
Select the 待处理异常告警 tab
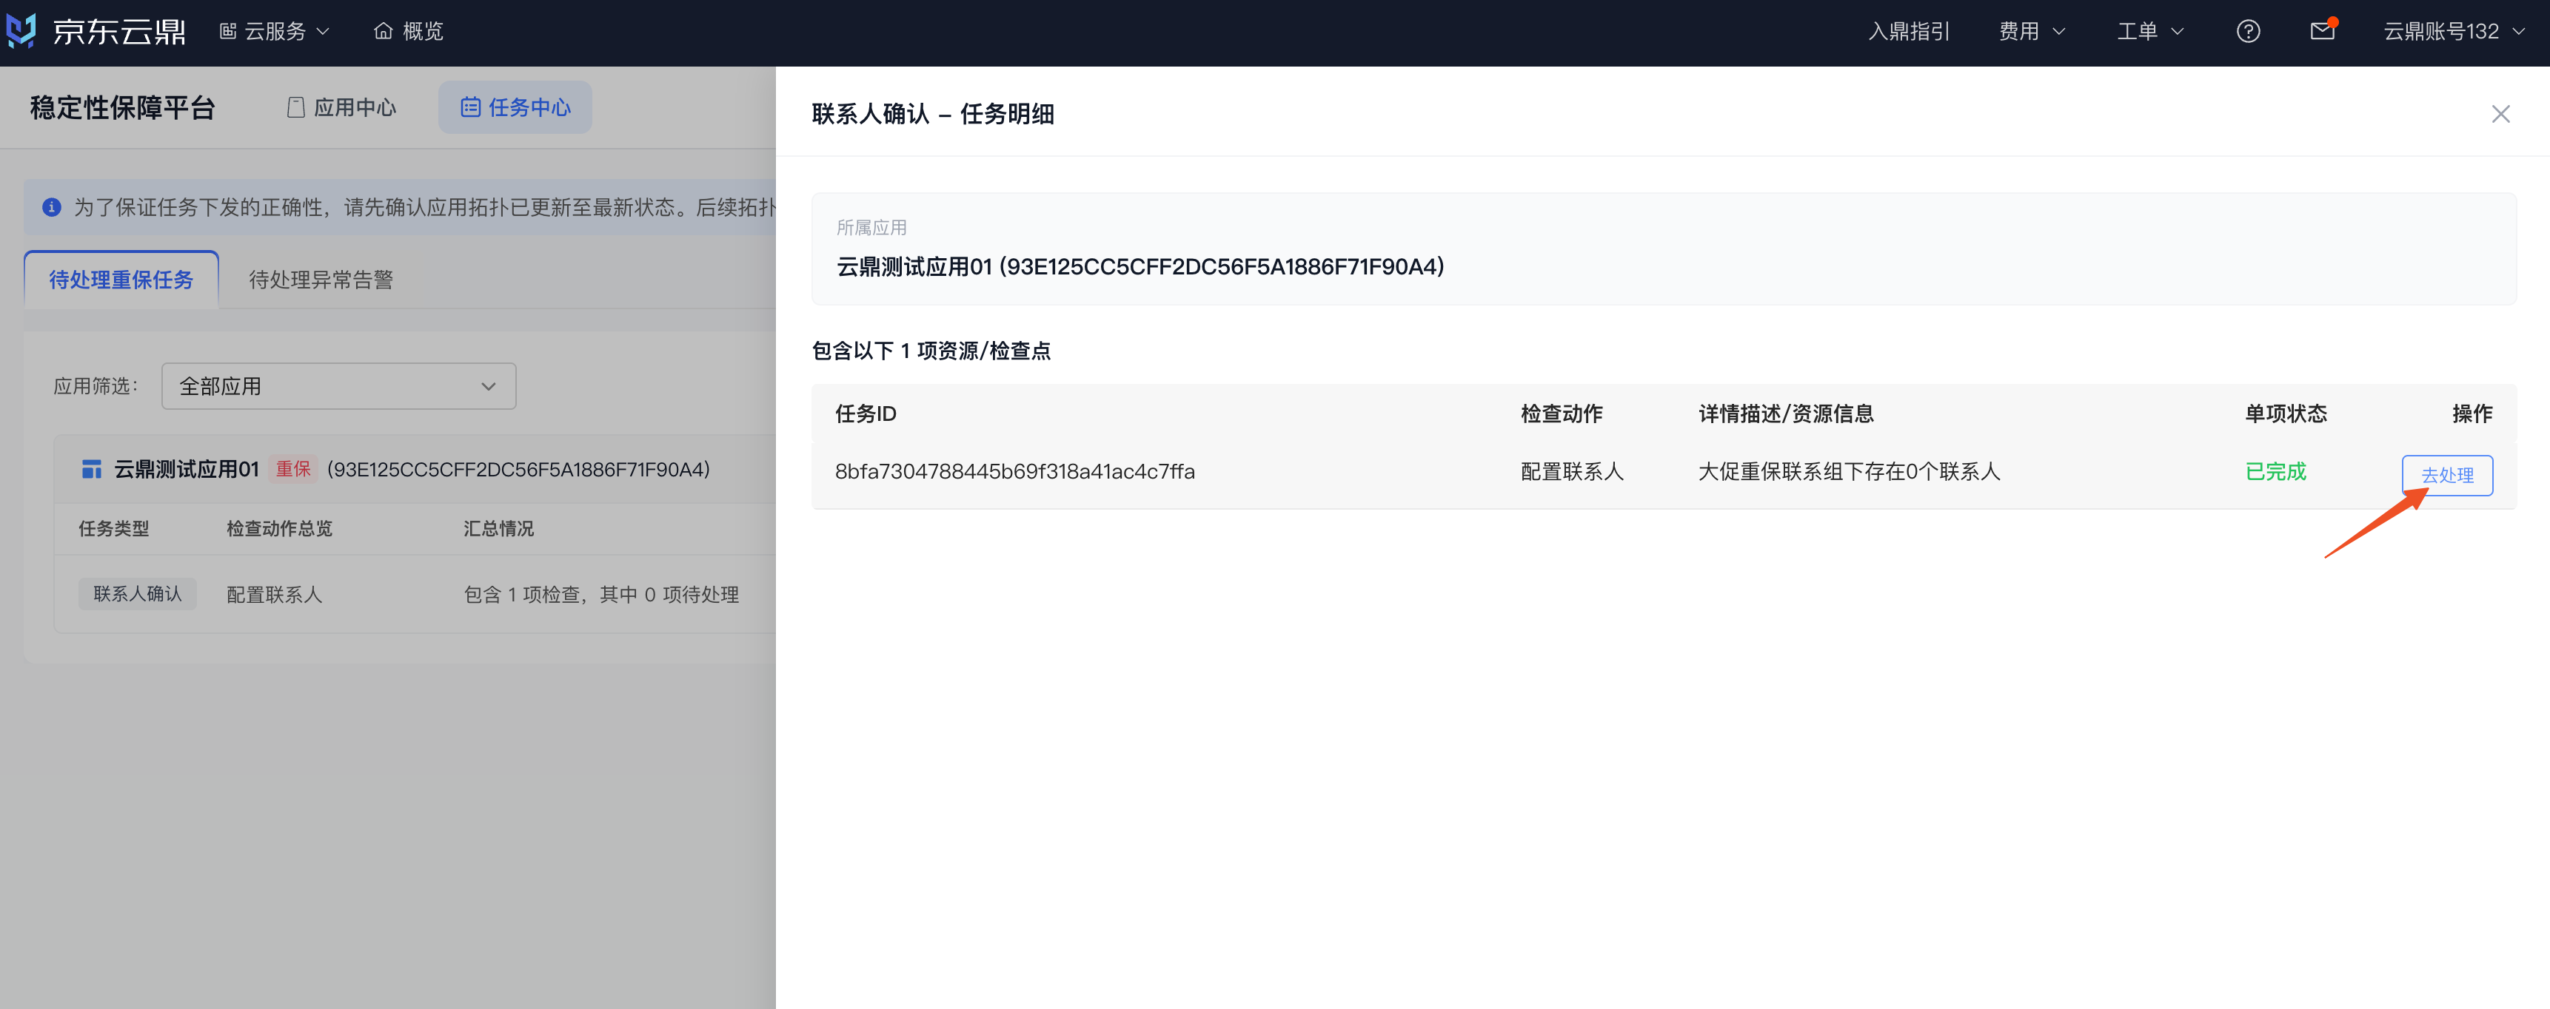(321, 280)
